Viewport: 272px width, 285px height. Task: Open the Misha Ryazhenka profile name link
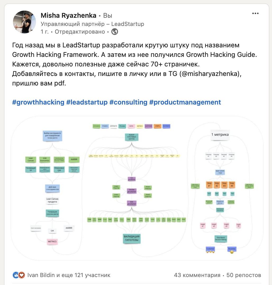coord(69,15)
